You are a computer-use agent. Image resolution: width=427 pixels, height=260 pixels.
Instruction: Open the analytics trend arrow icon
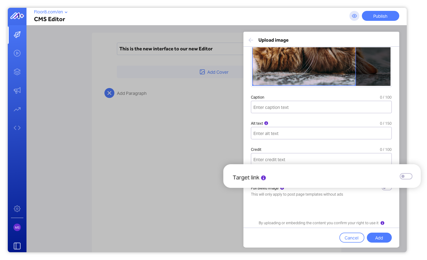[x=17, y=109]
